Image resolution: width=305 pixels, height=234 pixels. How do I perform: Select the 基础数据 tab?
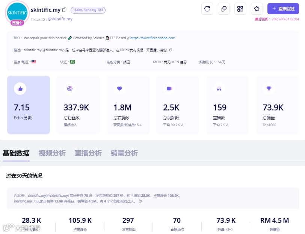coord(16,153)
